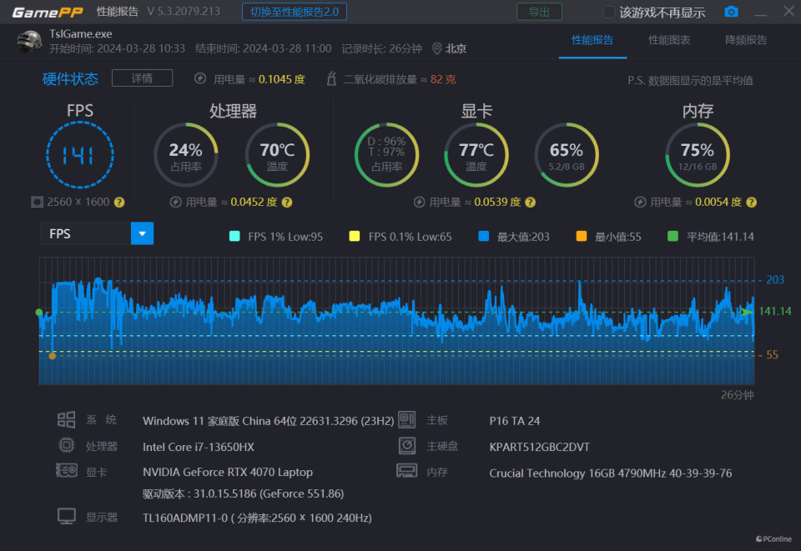The width and height of the screenshot is (801, 551).
Task: Click the KPART512GBC2DVT disk name
Action: 540,447
